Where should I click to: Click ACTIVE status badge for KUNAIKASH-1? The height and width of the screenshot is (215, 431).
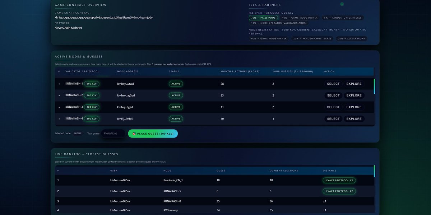pos(176,84)
